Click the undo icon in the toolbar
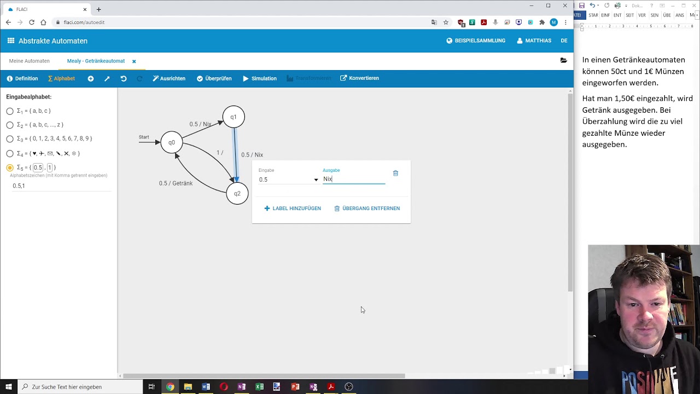This screenshot has width=700, height=394. tap(124, 79)
